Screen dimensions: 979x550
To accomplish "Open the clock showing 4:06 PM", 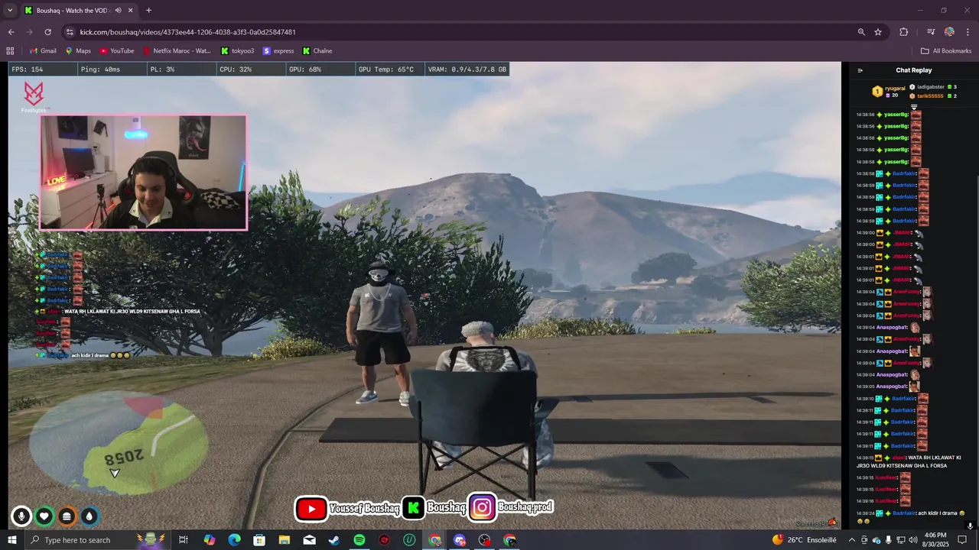I will click(935, 540).
